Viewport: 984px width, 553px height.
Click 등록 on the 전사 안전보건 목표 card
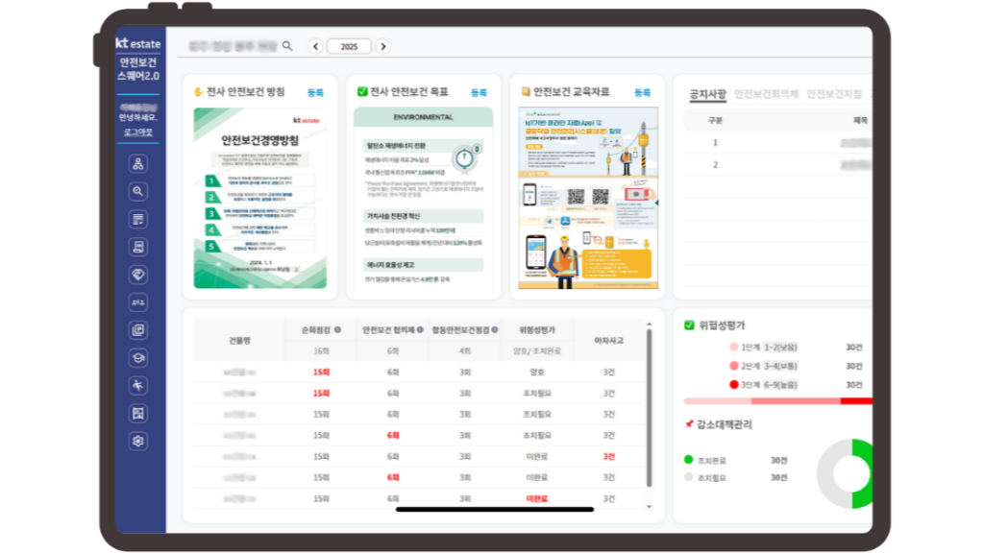coord(479,93)
